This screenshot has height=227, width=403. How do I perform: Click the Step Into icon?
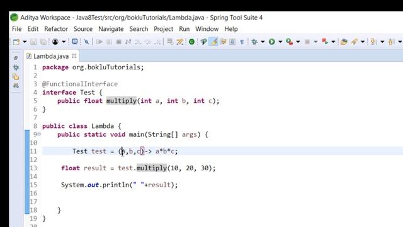(138, 42)
